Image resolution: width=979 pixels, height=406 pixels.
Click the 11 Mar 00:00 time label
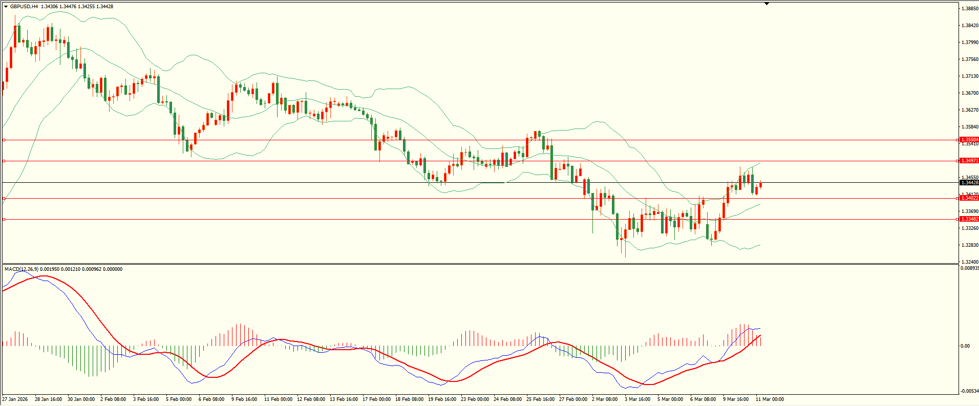(770, 399)
